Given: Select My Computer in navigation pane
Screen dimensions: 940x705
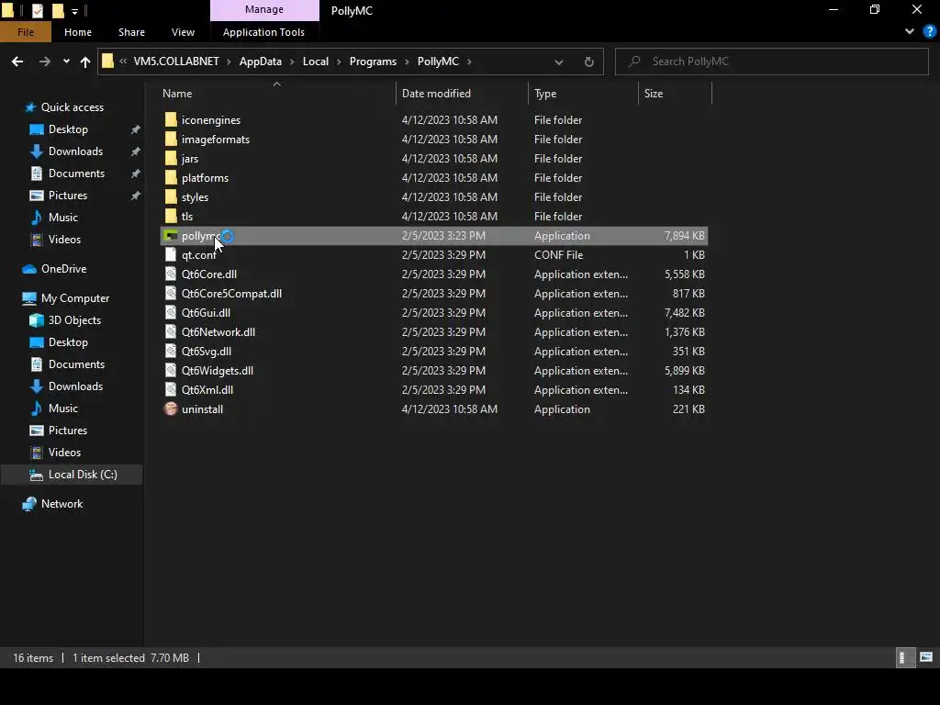Looking at the screenshot, I should pos(75,298).
